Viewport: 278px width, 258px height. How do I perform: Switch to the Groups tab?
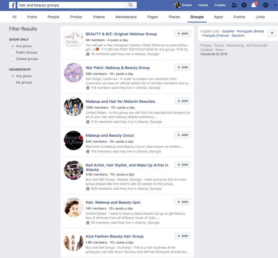click(197, 17)
